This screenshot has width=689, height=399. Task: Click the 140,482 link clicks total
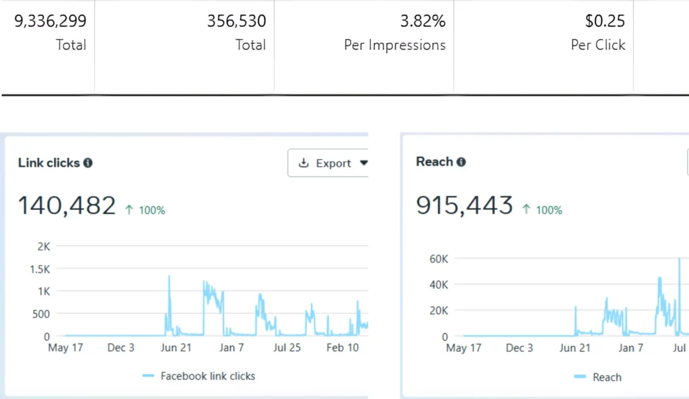(67, 206)
